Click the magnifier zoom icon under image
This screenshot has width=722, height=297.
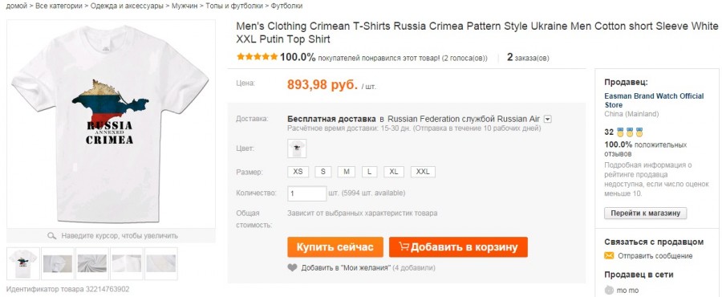point(51,236)
